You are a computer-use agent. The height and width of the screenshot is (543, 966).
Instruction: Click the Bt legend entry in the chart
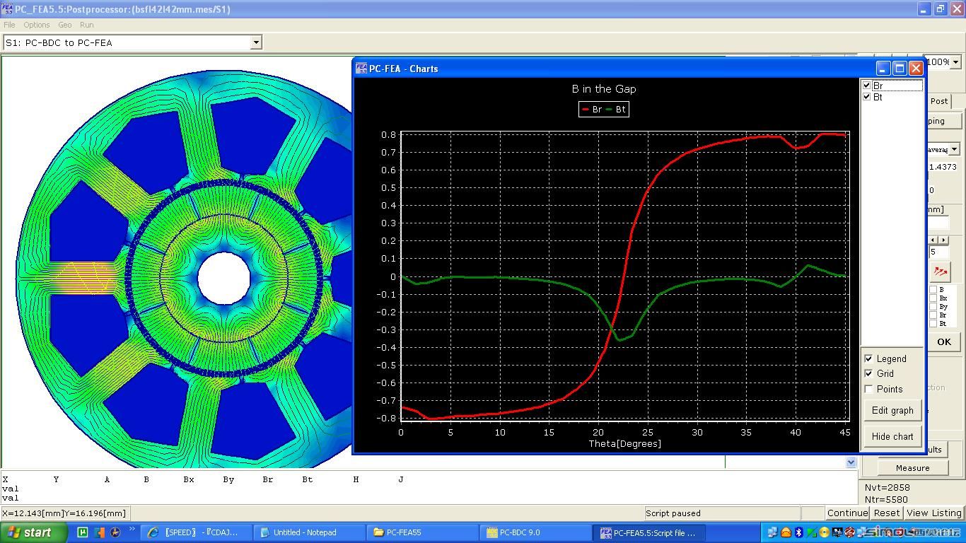pyautogui.click(x=616, y=109)
